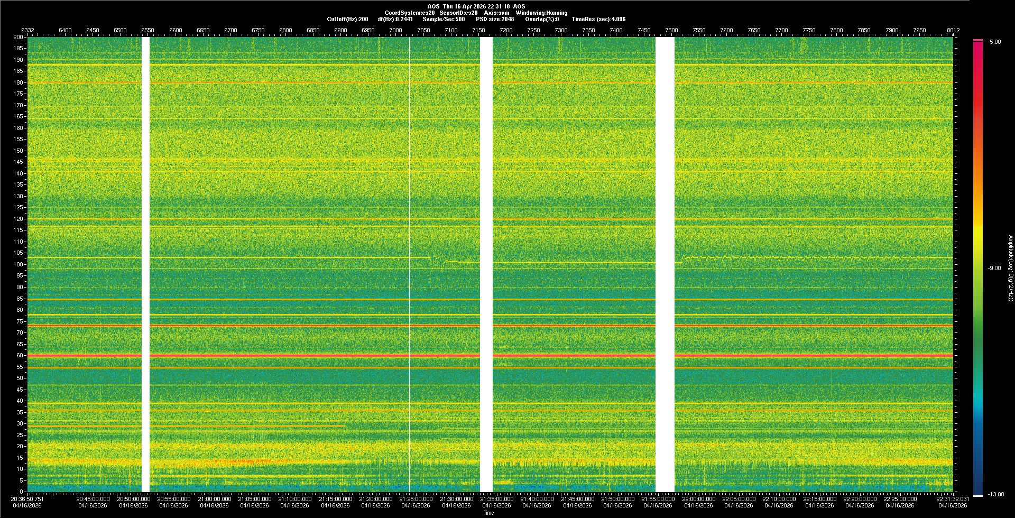Click the PSD size:2048 parameter label
Image resolution: width=1015 pixels, height=518 pixels.
(x=494, y=19)
